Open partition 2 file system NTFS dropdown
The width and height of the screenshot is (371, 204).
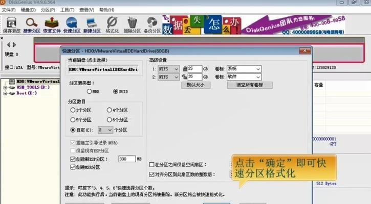tap(168, 77)
